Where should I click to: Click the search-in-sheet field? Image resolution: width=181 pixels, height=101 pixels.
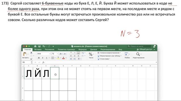coord(139,46)
